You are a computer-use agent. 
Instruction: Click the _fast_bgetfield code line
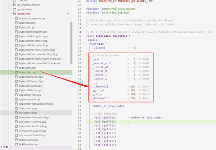[x=151, y=122]
